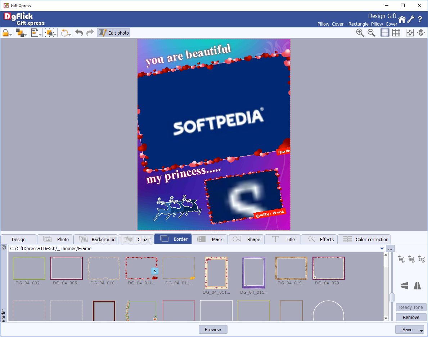428x337 pixels.
Task: Expand the Themes/Frame path dropdown
Action: click(x=382, y=249)
